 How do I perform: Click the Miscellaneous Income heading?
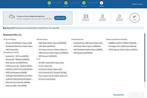(11, 52)
